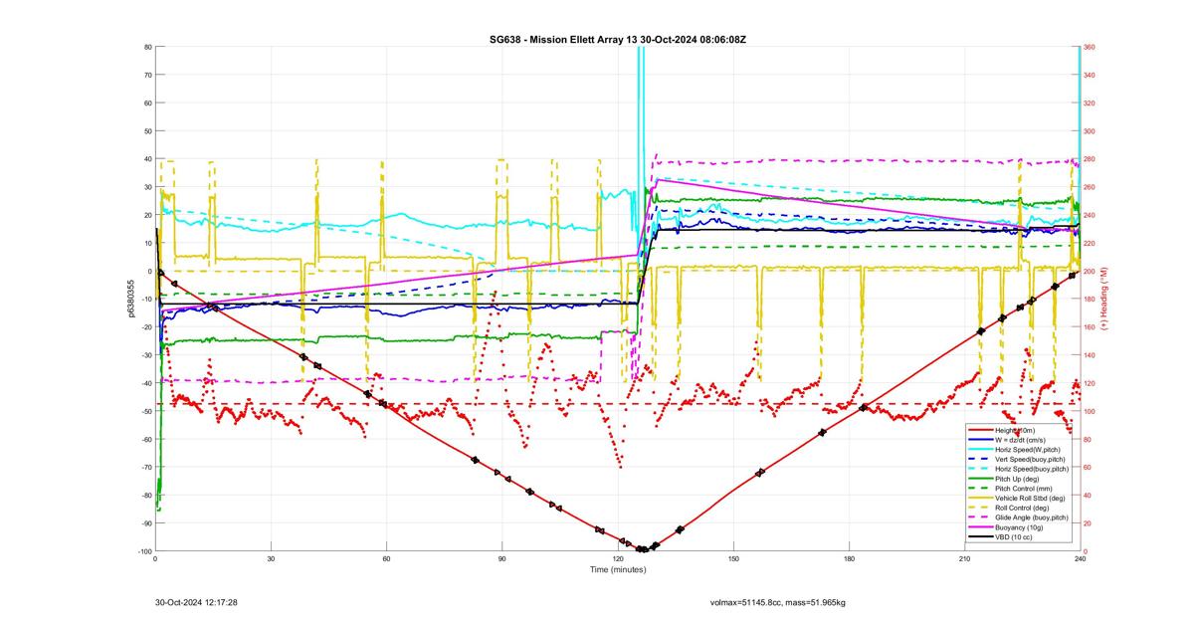Click the right heading axis tick label '280'
This screenshot has width=1194, height=619.
coord(1090,159)
